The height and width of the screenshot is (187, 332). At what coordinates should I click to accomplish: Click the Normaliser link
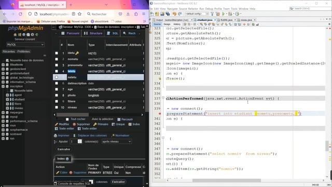[120, 136]
